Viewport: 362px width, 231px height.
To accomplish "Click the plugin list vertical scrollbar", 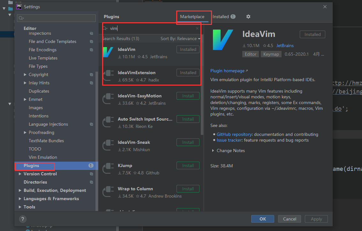I will (x=202, y=85).
